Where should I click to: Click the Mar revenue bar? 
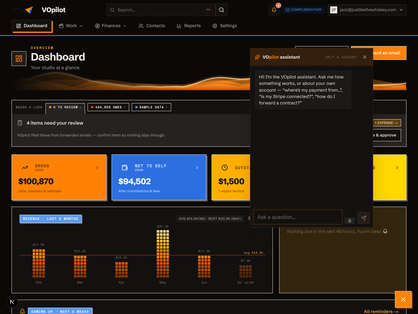(x=80, y=266)
